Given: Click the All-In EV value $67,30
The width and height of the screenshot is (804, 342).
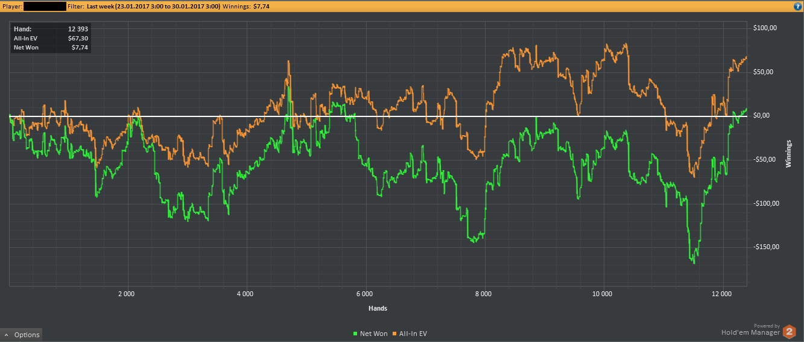Looking at the screenshot, I should tap(78, 38).
